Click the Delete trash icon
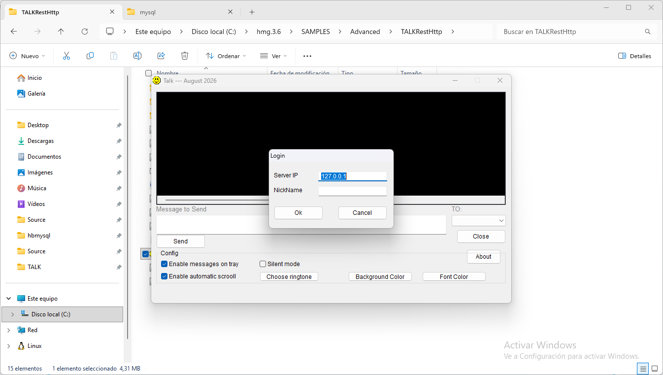Screen dimensions: 663x375 185,56
